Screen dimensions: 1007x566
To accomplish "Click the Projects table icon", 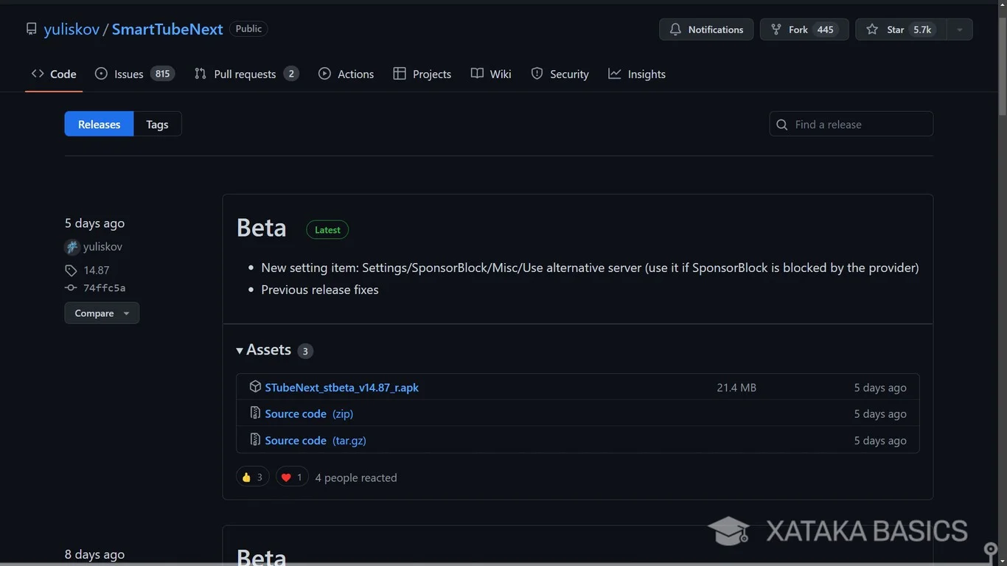I will [400, 74].
